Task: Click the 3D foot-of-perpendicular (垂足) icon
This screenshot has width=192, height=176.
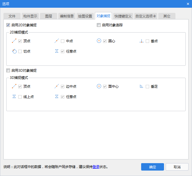Action: pos(141,86)
